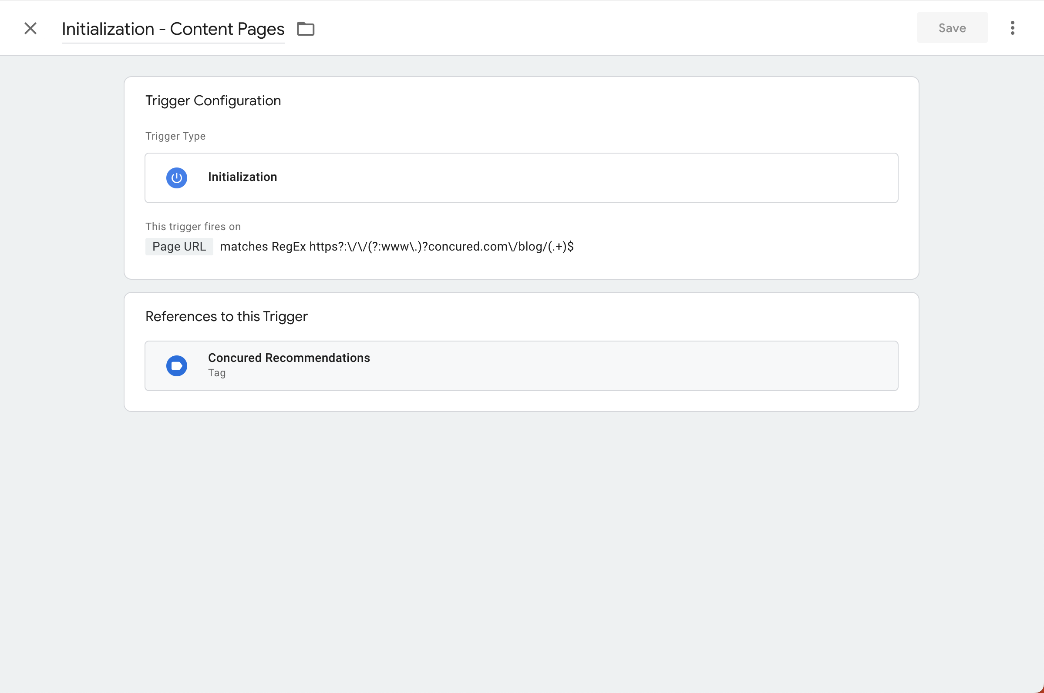Click the 'Trigger Type' label
The image size is (1044, 693).
point(175,136)
